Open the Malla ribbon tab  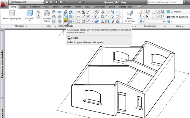[x=46, y=7]
